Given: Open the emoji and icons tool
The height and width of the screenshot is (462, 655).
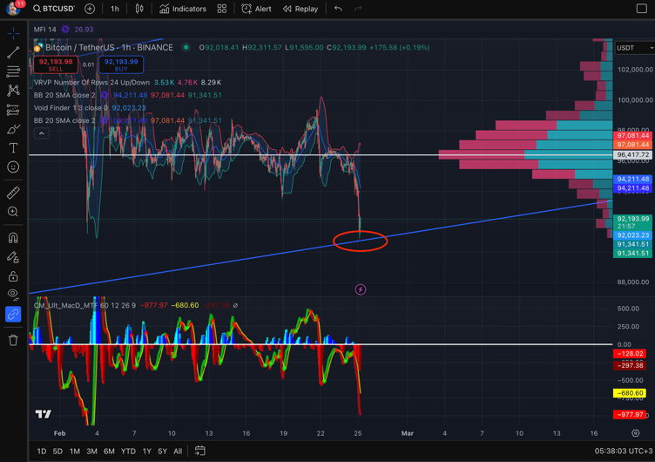Looking at the screenshot, I should tap(13, 166).
